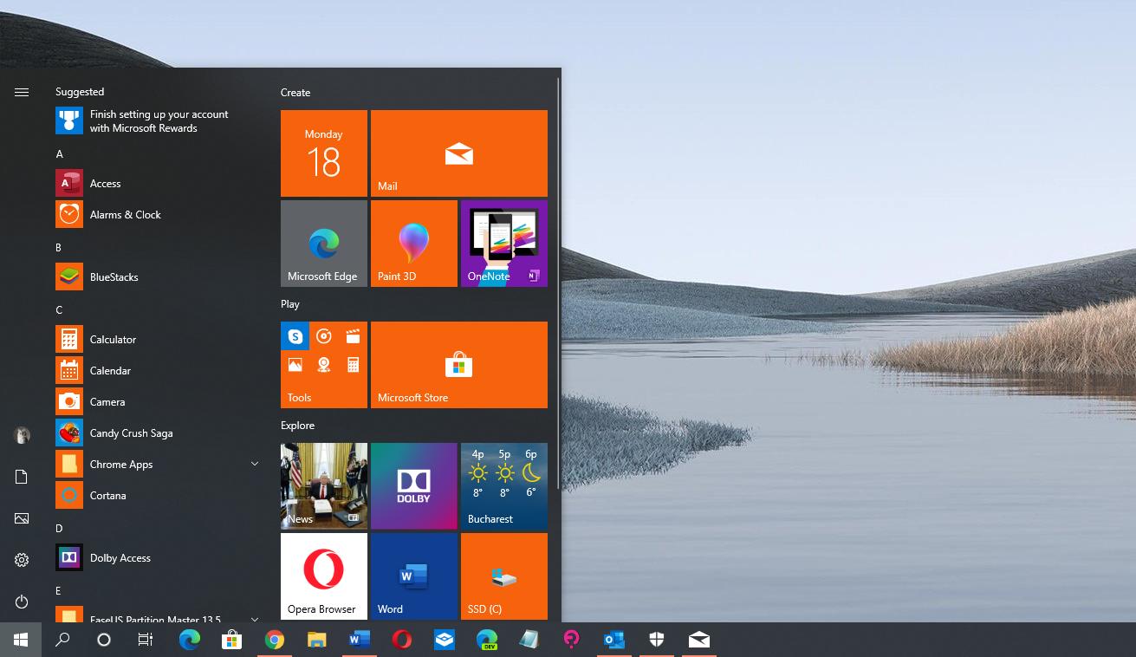
Task: Click the user account picture
Action: 22,435
